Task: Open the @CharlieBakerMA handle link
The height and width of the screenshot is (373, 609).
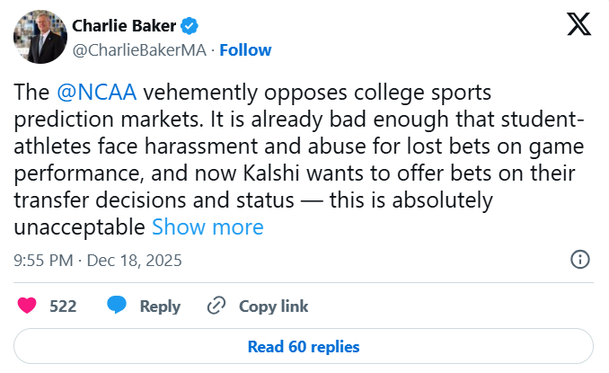Action: click(137, 49)
